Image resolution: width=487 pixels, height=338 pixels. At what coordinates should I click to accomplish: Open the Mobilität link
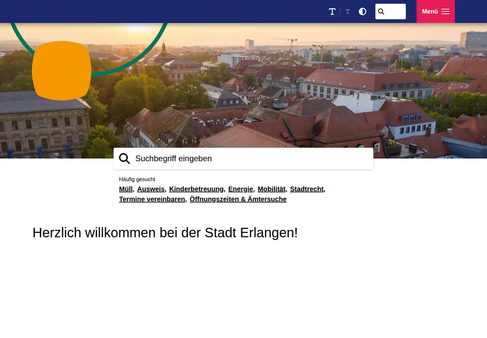272,189
